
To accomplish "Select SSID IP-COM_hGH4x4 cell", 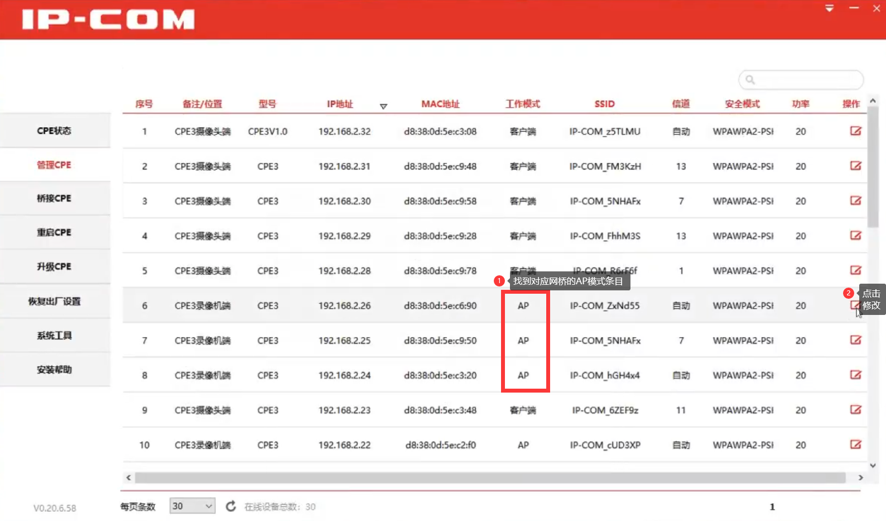I will tap(605, 375).
